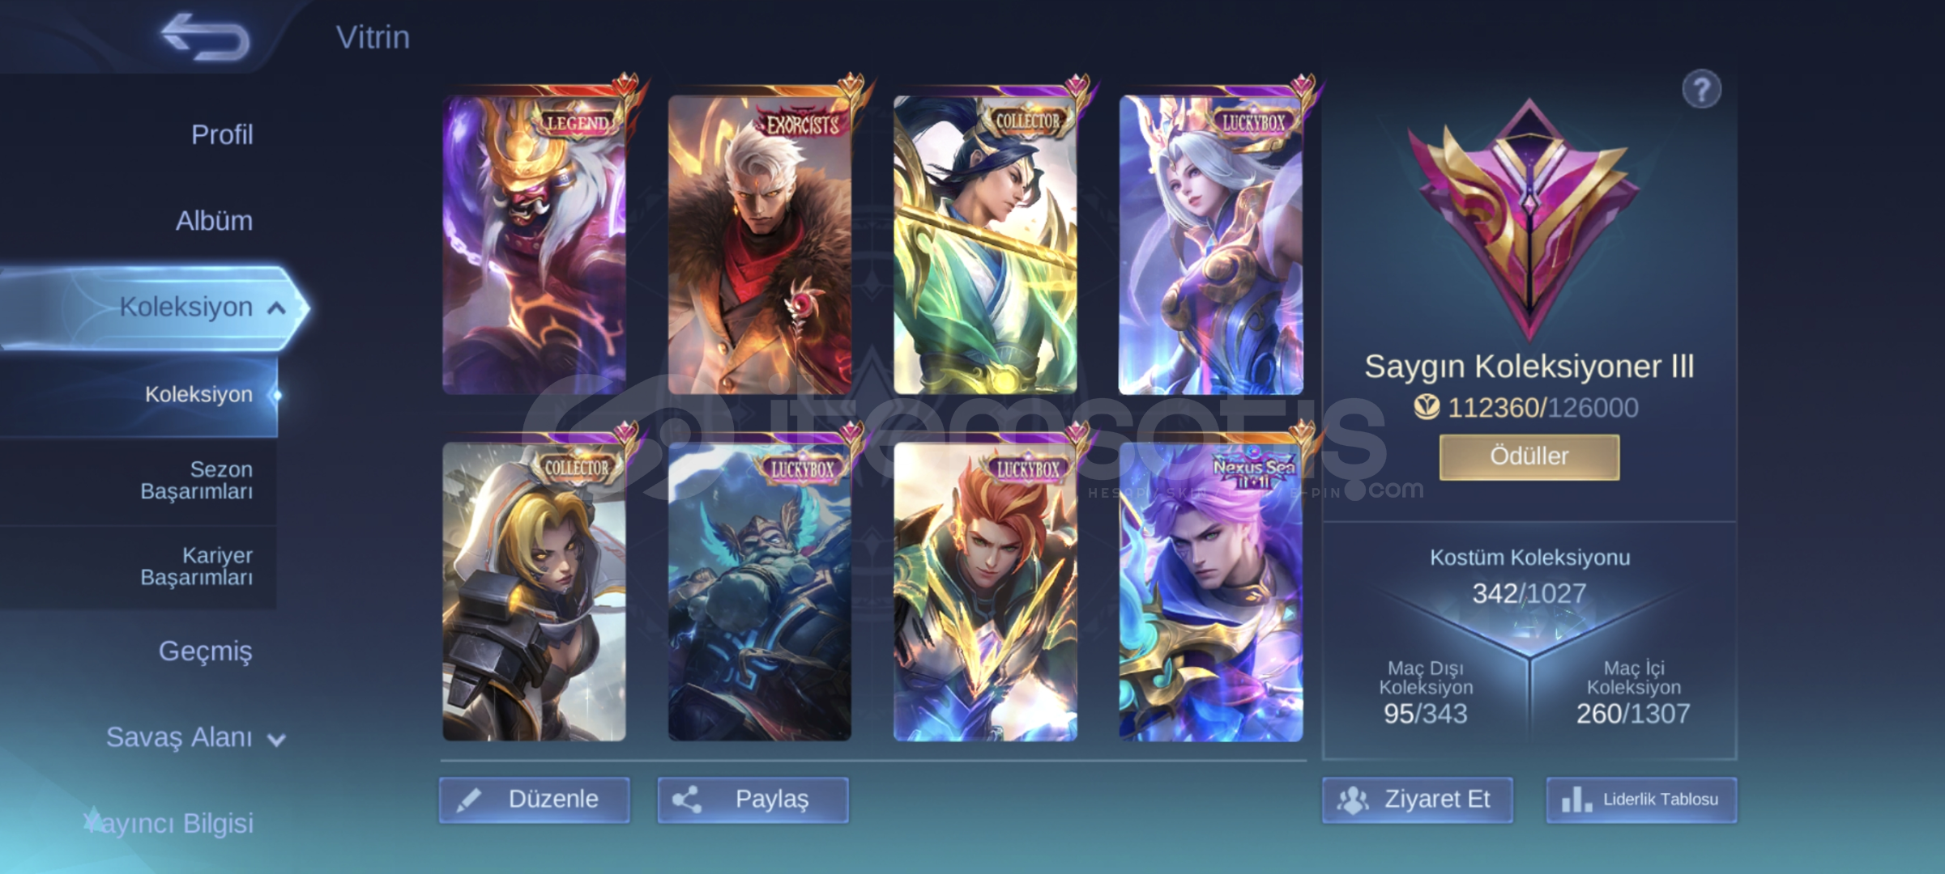Tap the collector rank emblem badge
The width and height of the screenshot is (1945, 874).
(1528, 218)
